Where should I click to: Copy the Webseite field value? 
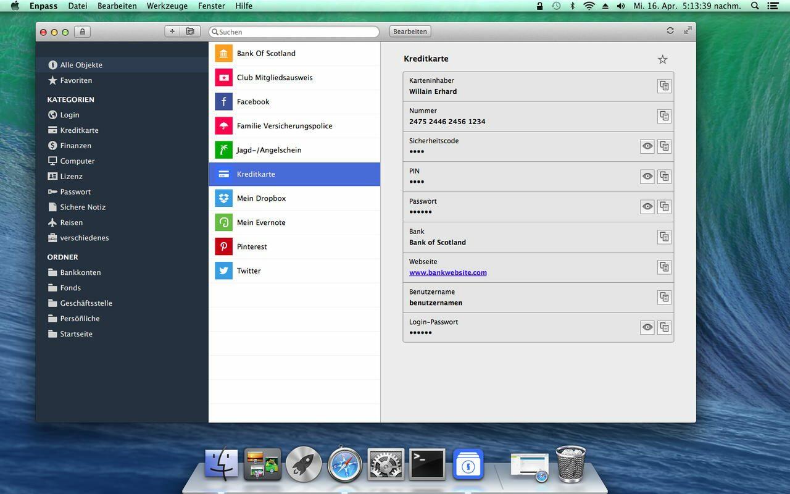point(664,267)
